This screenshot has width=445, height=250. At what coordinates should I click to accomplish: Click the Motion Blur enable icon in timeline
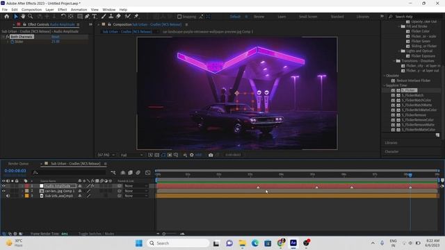tap(138, 172)
